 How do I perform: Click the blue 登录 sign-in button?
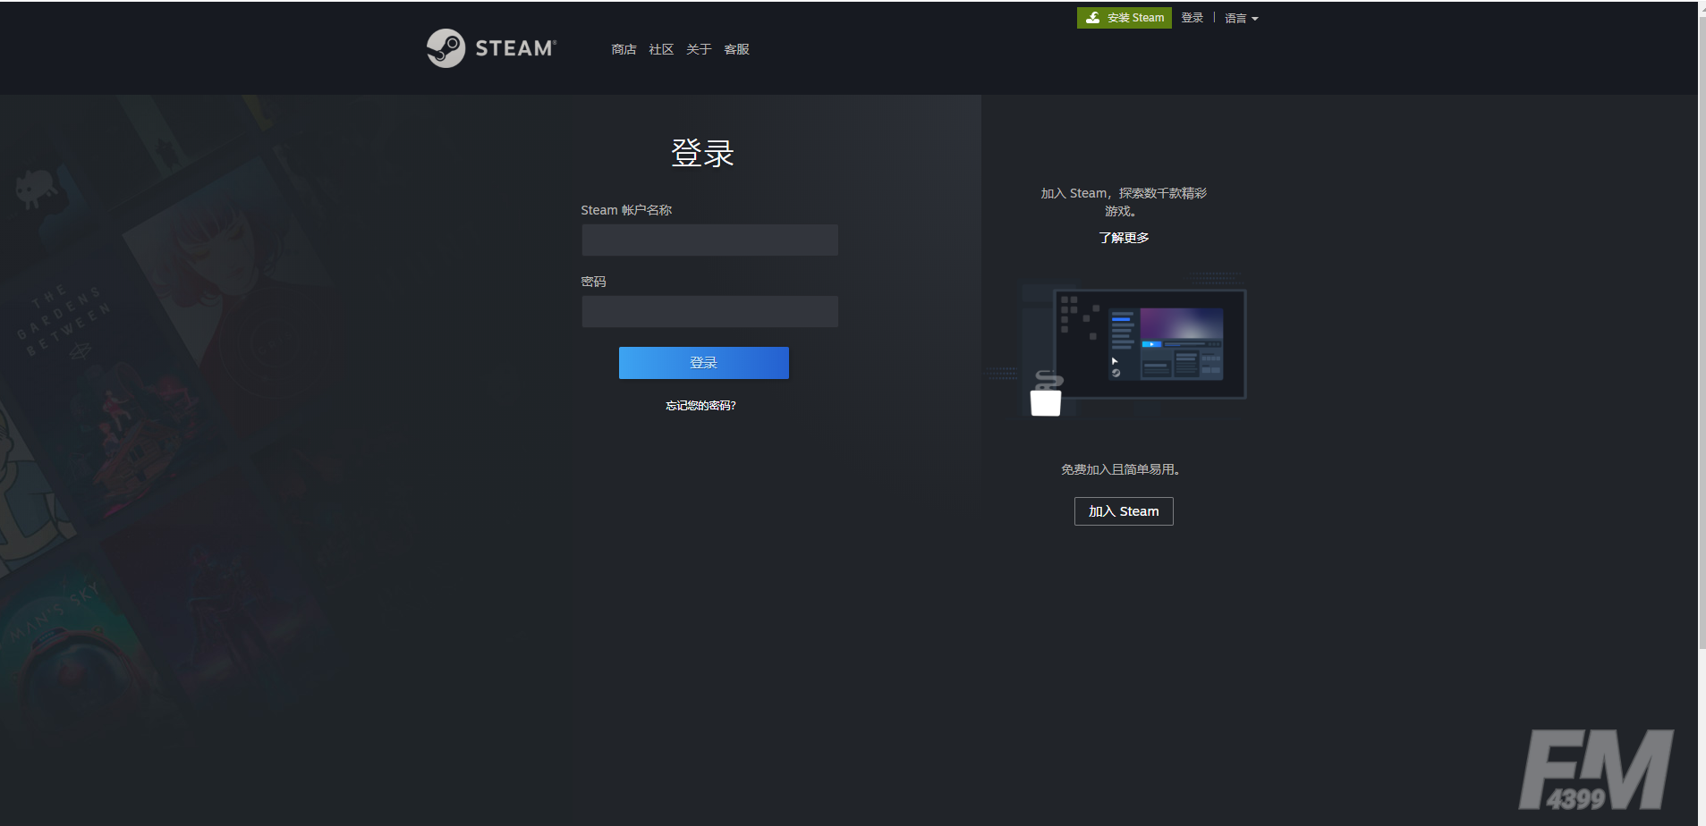tap(703, 363)
